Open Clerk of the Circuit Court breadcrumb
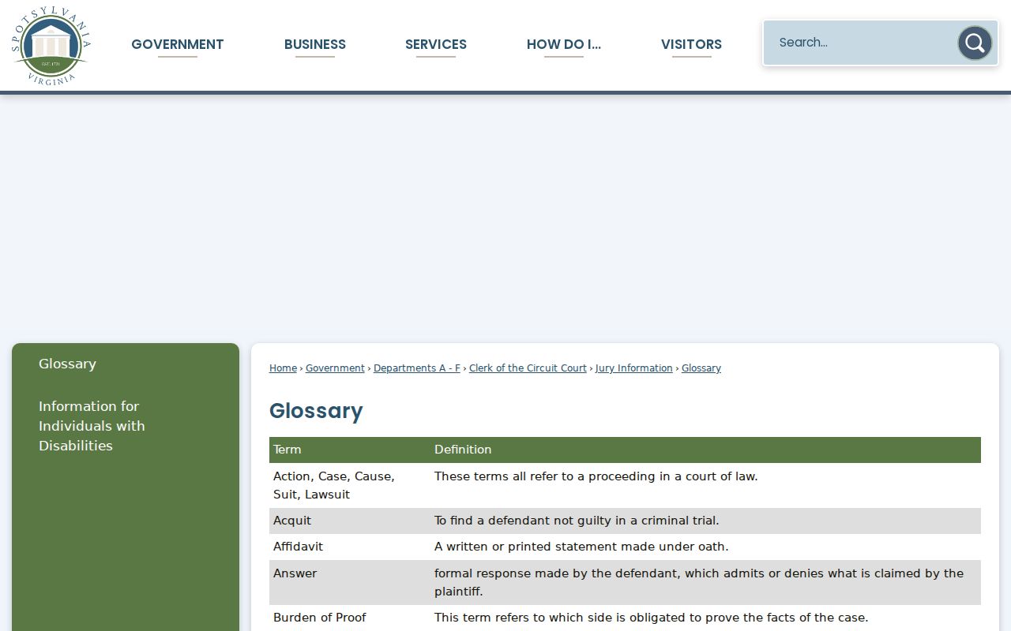The width and height of the screenshot is (1011, 631). [528, 368]
